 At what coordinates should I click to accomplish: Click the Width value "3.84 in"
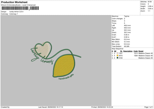tap(150, 9)
